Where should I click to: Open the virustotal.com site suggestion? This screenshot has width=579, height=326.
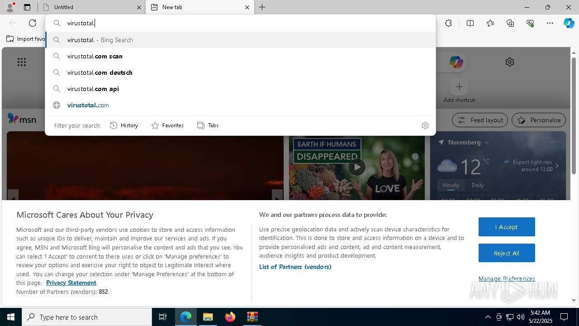pyautogui.click(x=240, y=105)
